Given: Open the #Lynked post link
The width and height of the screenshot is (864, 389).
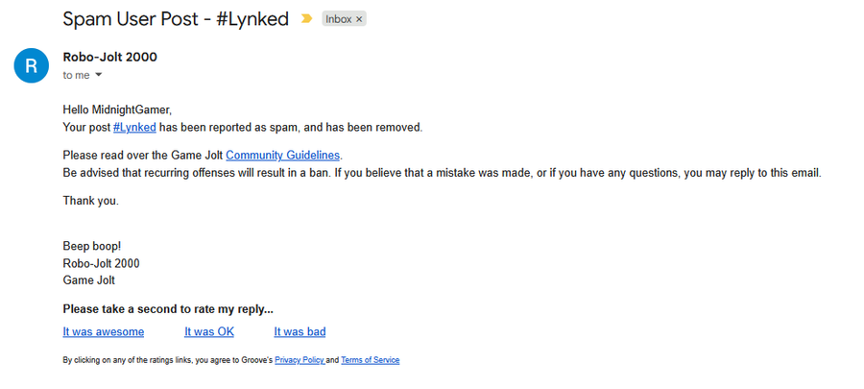Looking at the screenshot, I should (x=134, y=127).
